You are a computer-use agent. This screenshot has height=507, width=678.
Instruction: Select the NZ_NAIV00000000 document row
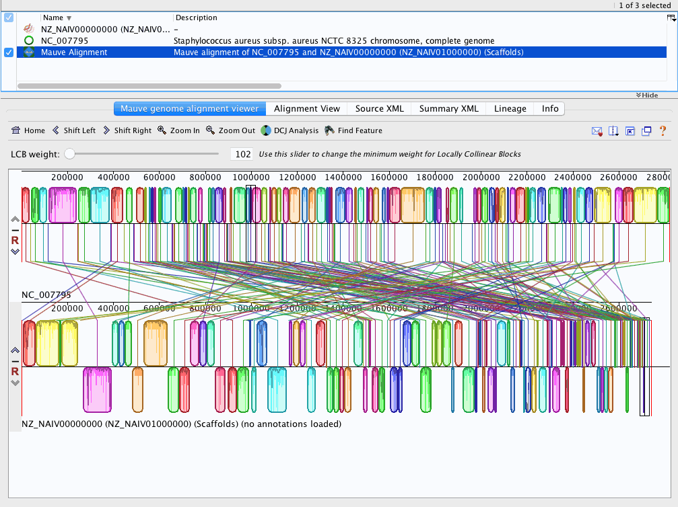tap(341, 29)
